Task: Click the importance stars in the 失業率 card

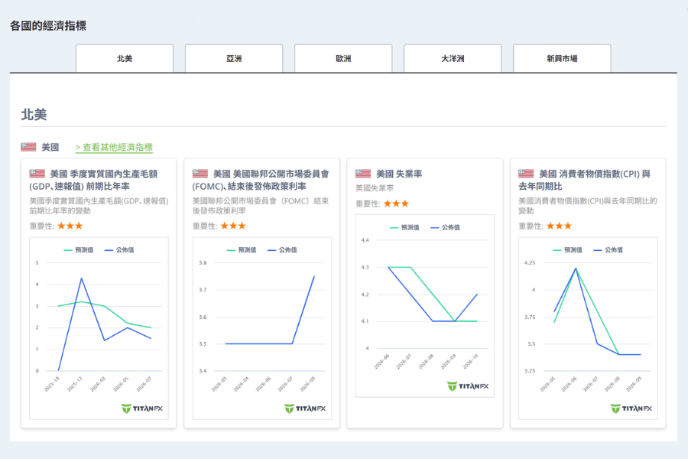Action: (396, 203)
